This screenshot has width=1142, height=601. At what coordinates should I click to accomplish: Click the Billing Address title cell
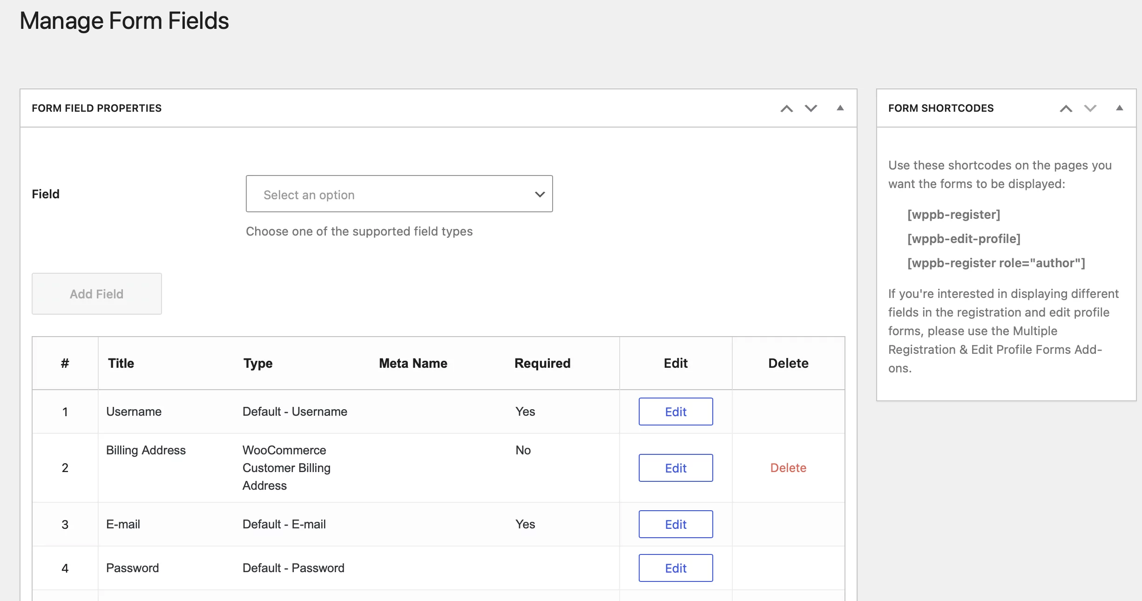coord(146,450)
